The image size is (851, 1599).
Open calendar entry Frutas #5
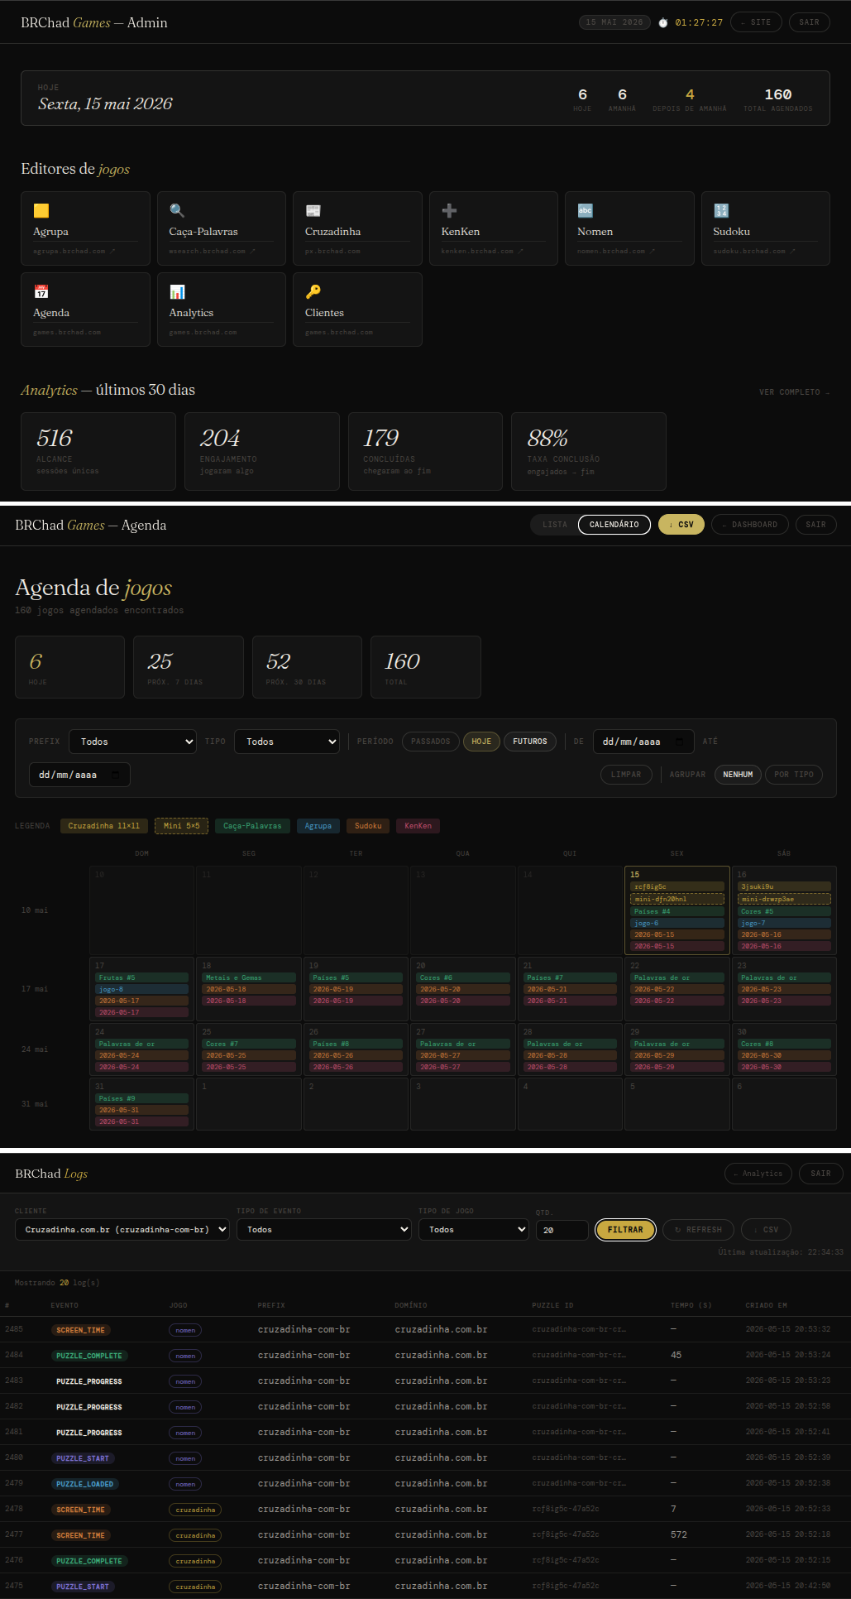click(142, 977)
